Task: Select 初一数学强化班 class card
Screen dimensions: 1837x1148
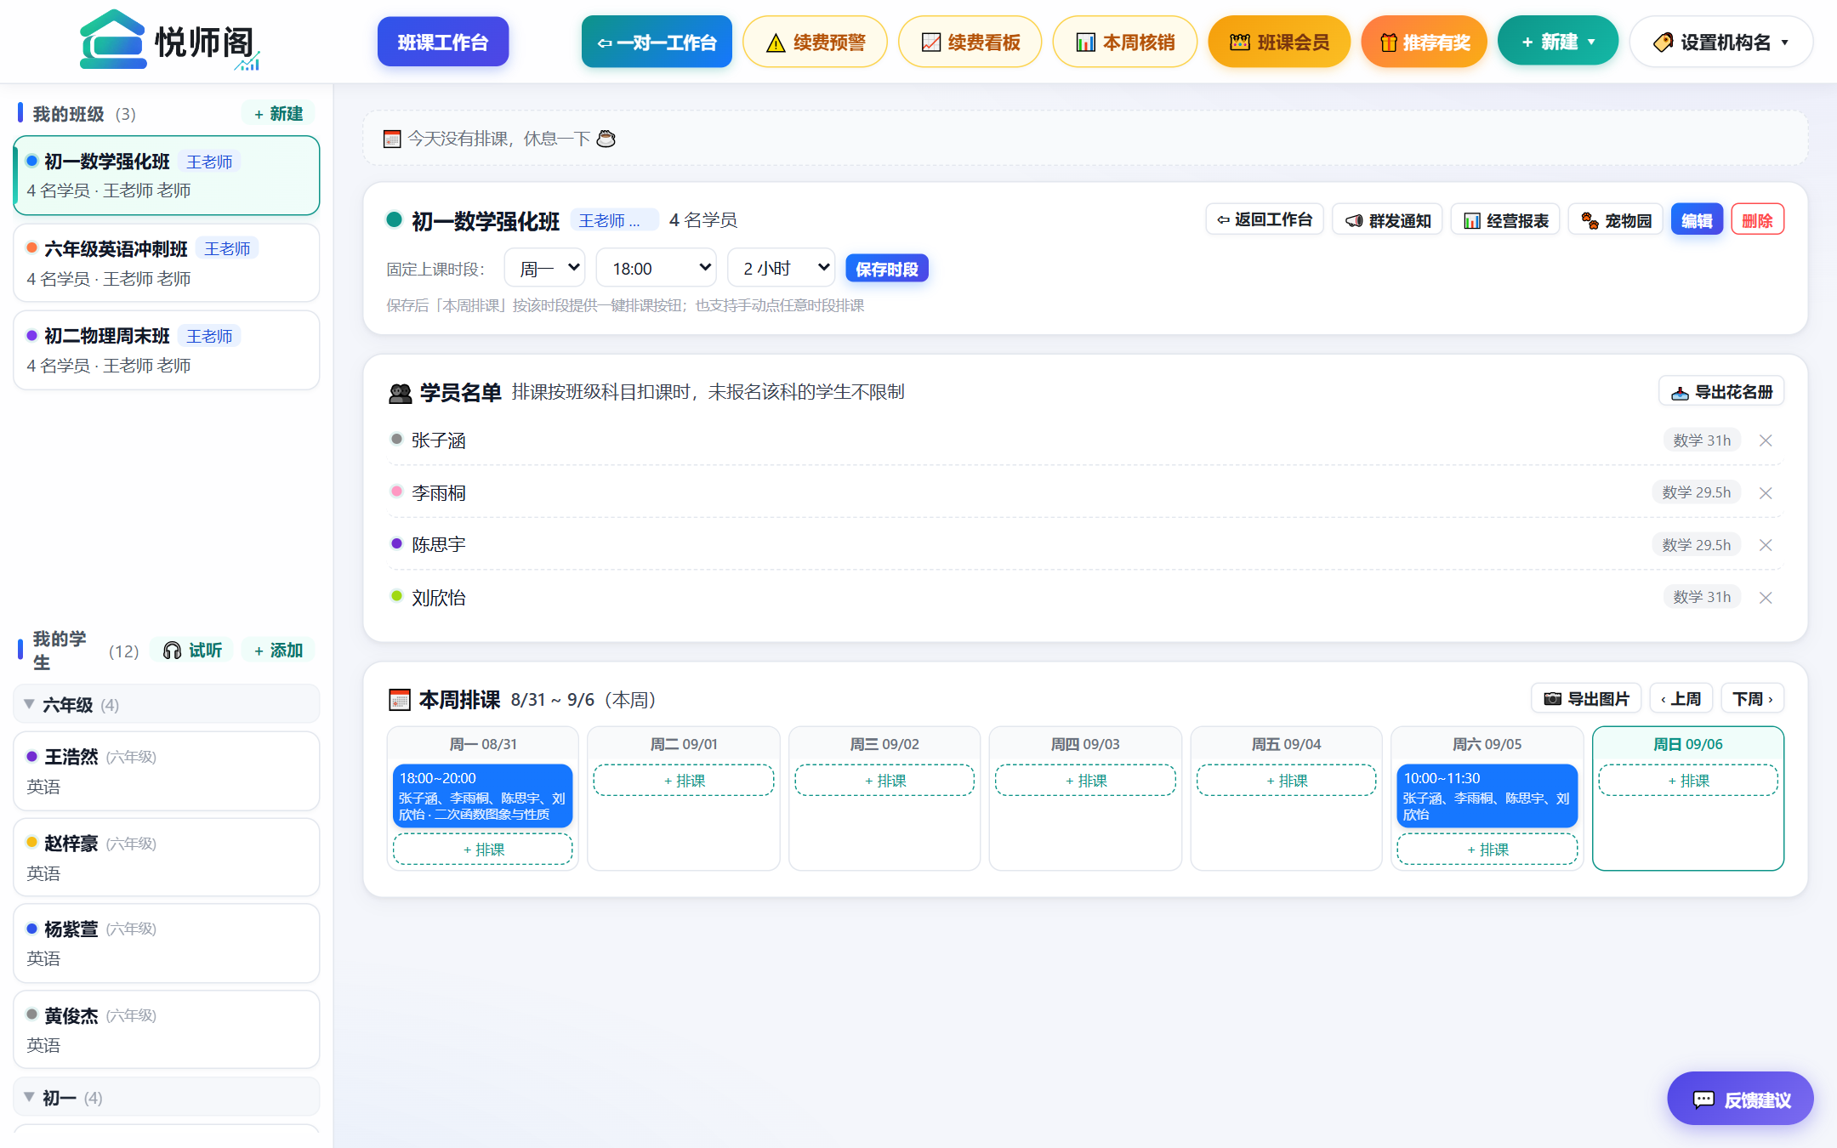Action: (167, 175)
